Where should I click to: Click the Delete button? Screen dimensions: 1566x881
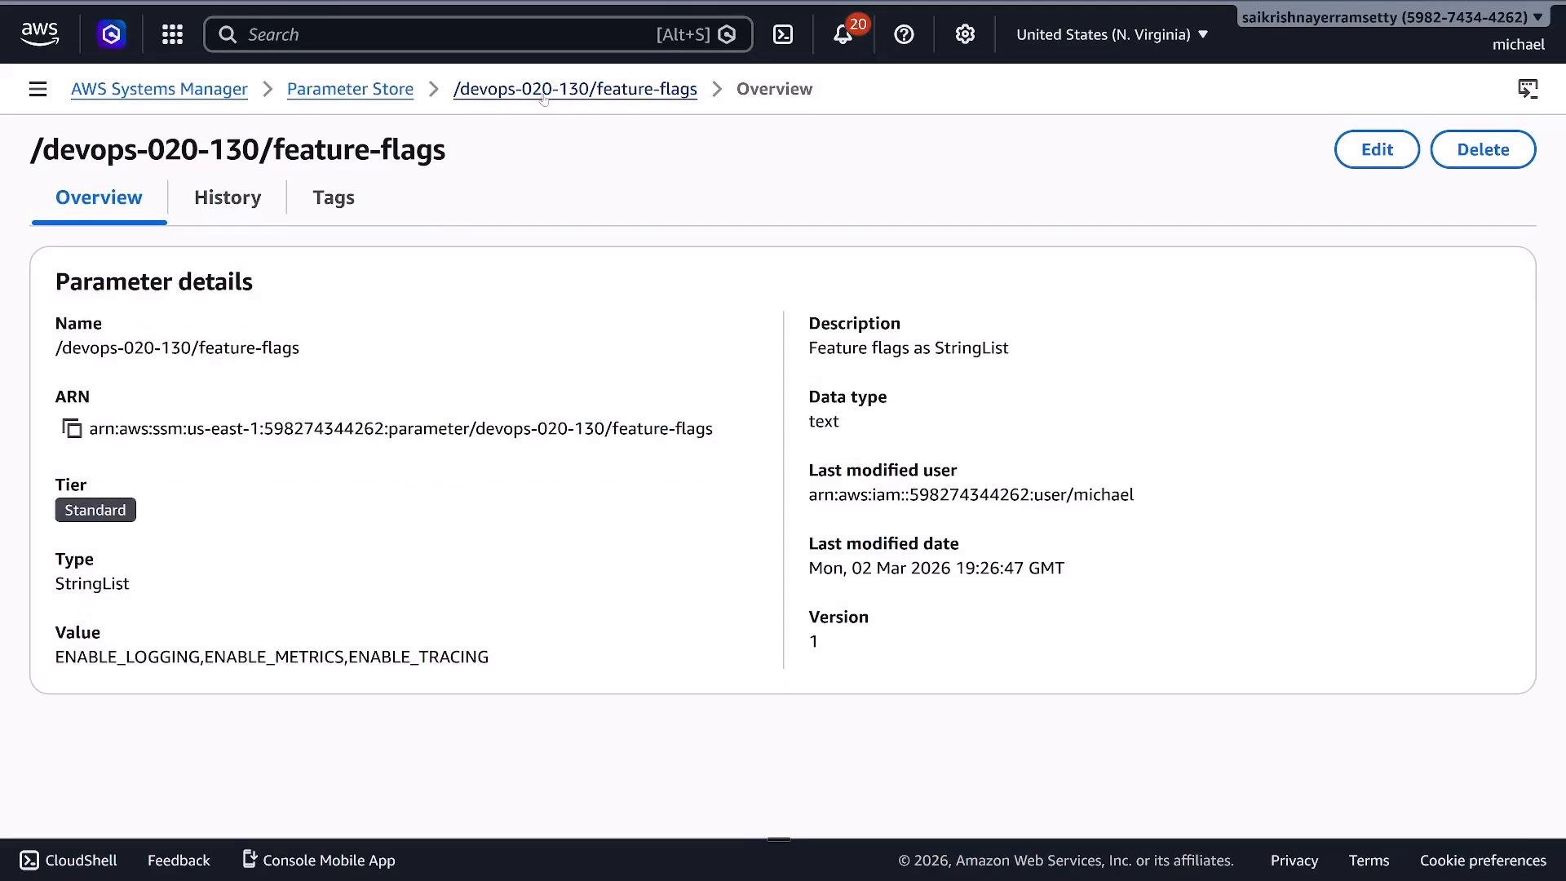[x=1483, y=149]
